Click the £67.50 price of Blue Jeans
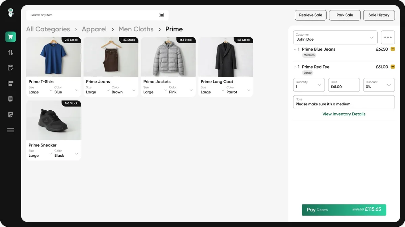The image size is (405, 227). [382, 49]
